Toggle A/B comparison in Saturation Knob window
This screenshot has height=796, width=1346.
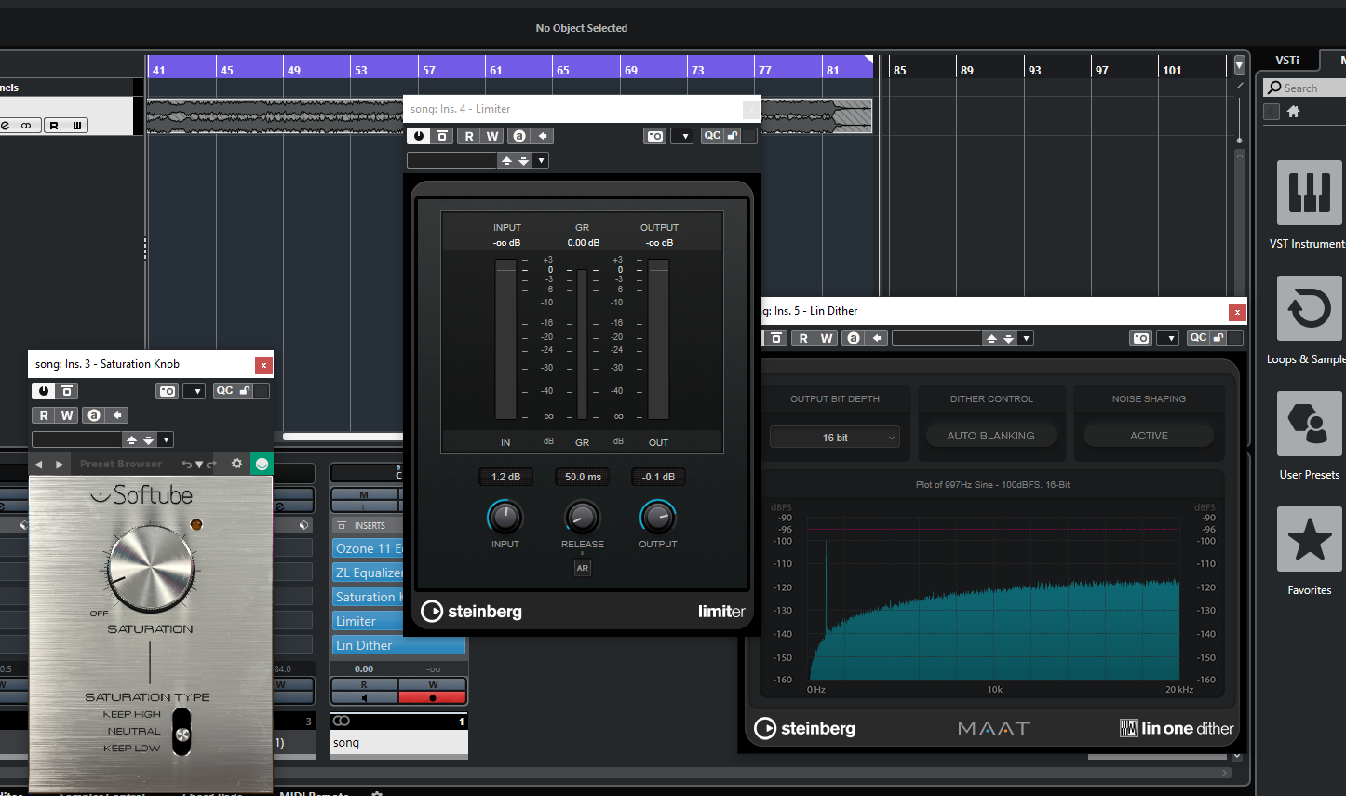[x=67, y=391]
